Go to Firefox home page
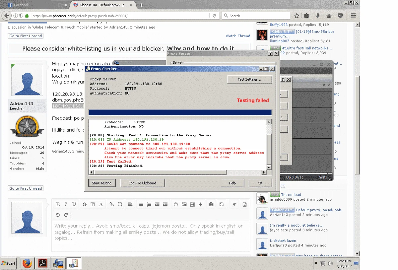The width and height of the screenshot is (398, 270). pyautogui.click(x=329, y=16)
